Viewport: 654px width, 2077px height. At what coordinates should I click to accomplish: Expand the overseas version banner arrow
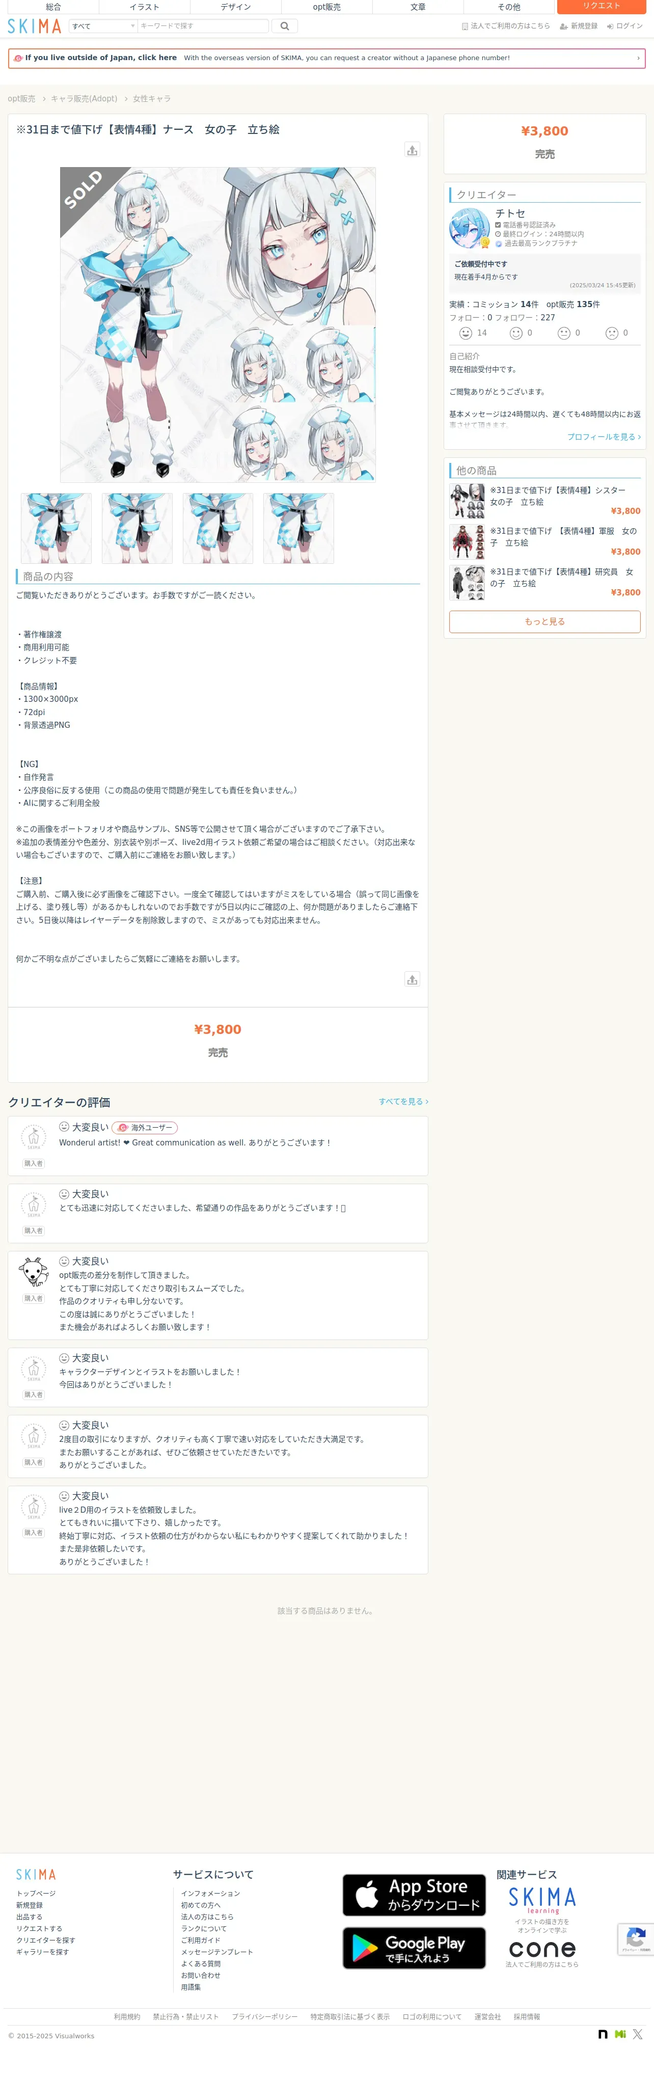638,58
